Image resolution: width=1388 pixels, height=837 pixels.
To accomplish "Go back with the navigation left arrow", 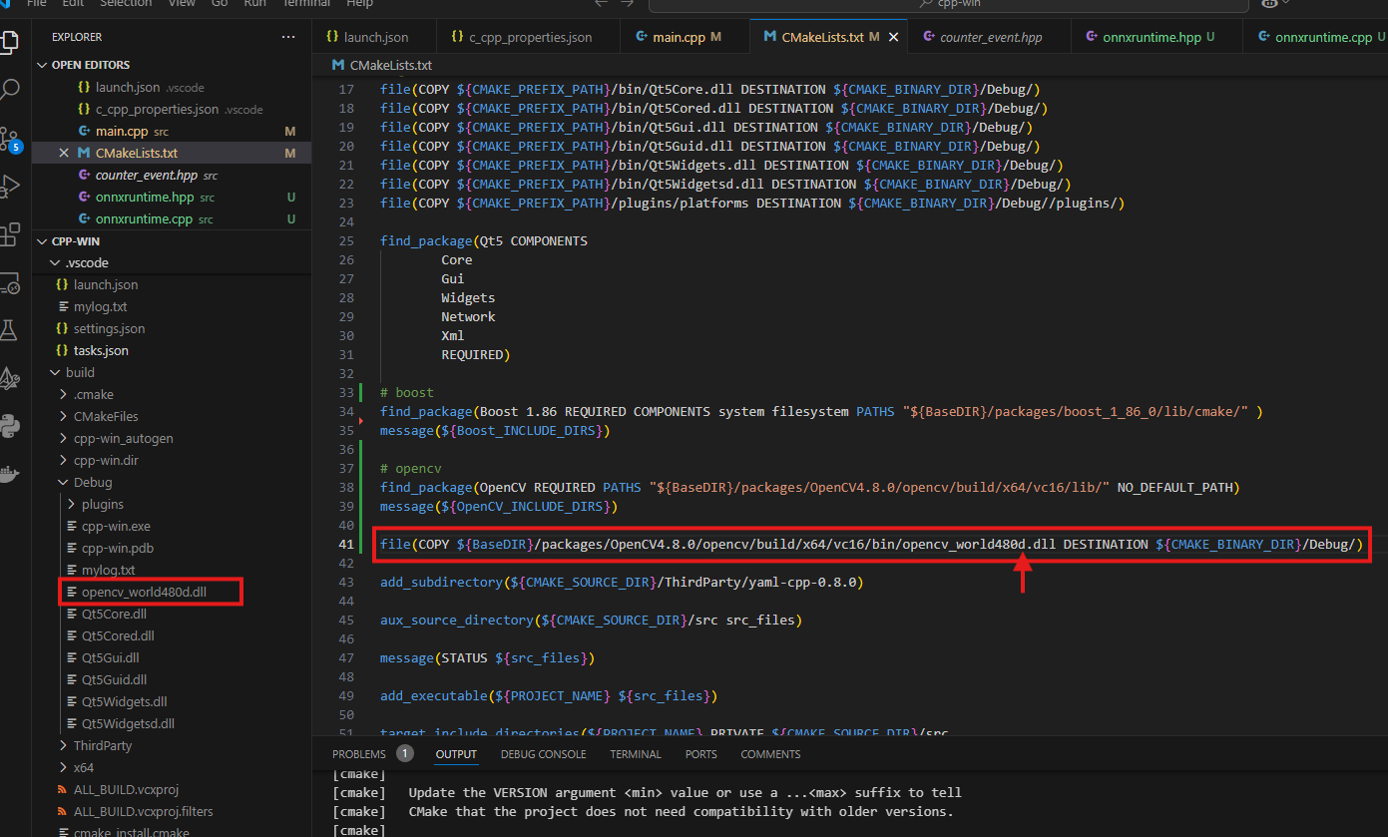I will coord(602,3).
